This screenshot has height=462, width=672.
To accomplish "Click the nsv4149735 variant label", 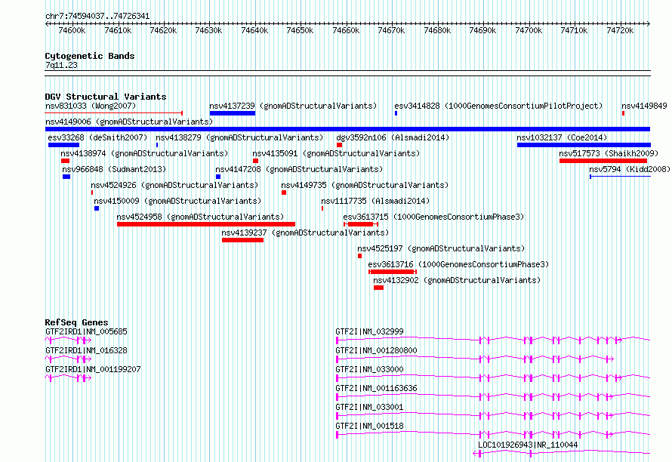I will [365, 185].
